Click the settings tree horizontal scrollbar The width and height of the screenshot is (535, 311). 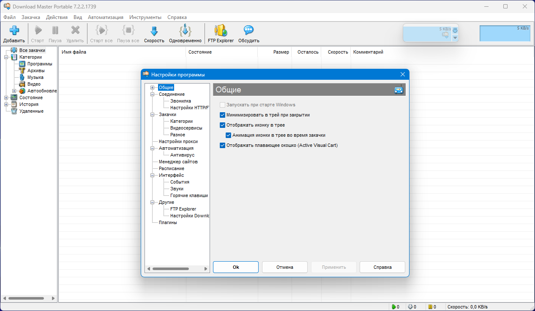(x=171, y=269)
